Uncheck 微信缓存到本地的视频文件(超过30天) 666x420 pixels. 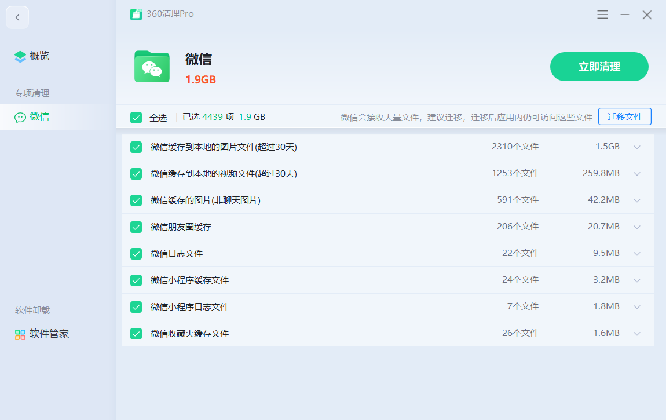[x=136, y=174]
